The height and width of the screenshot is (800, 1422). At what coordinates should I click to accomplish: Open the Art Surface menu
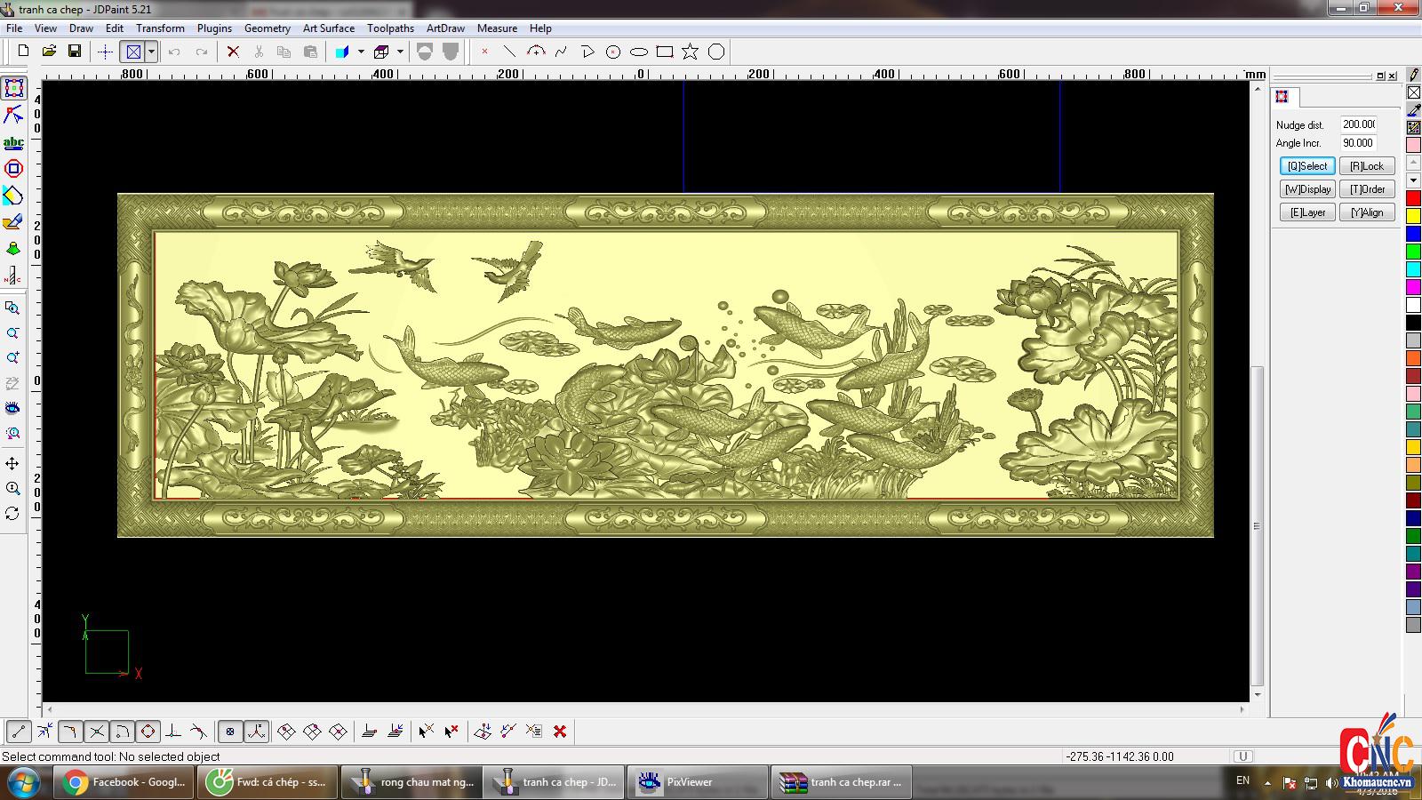click(x=328, y=28)
